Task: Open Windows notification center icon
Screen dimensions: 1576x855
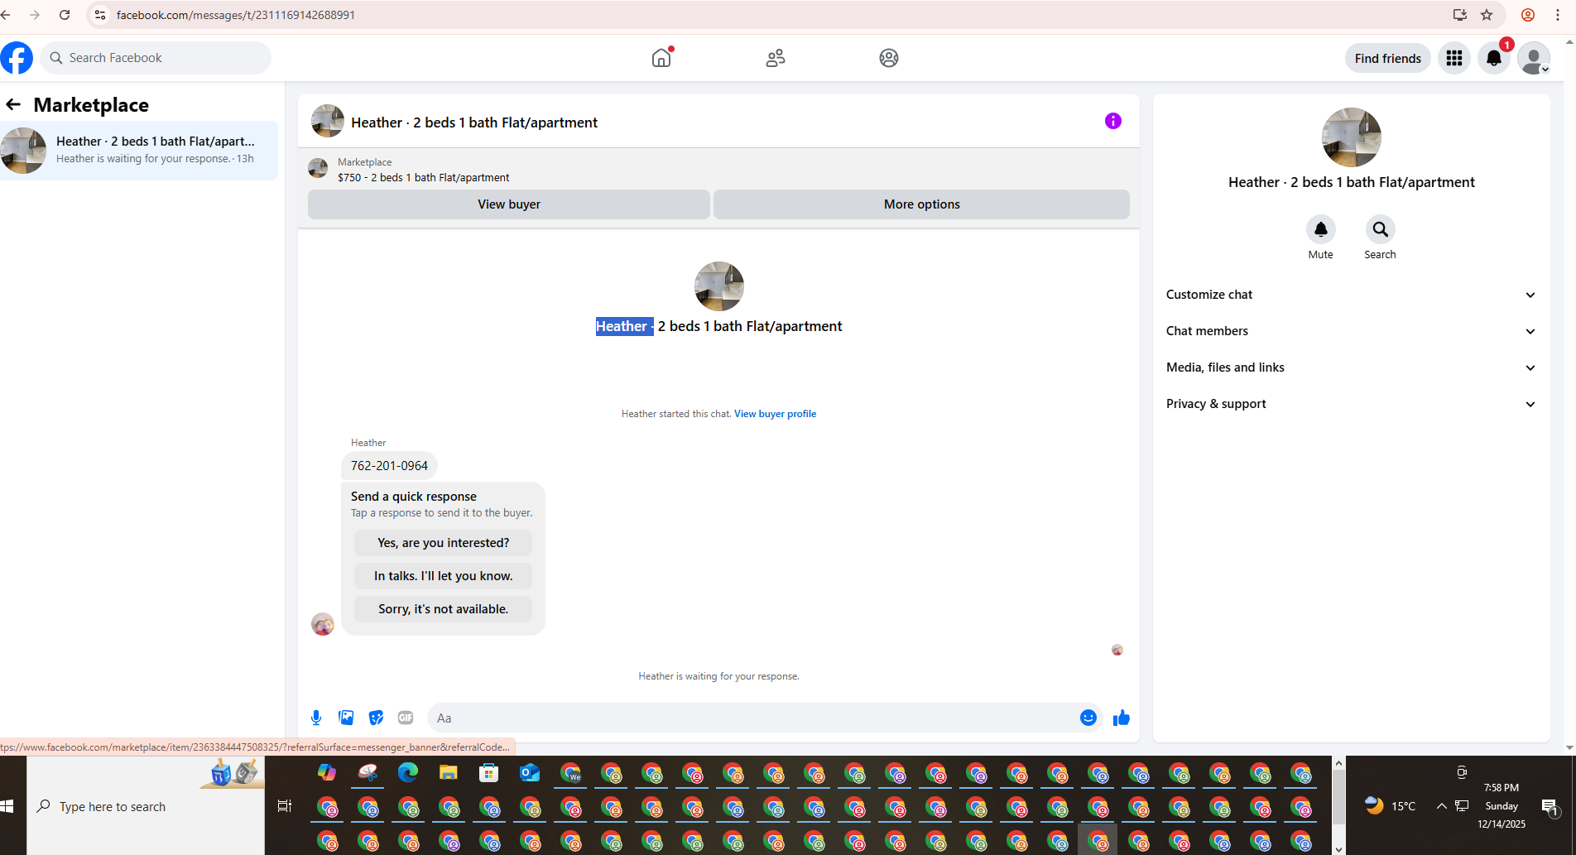Action: click(1550, 806)
